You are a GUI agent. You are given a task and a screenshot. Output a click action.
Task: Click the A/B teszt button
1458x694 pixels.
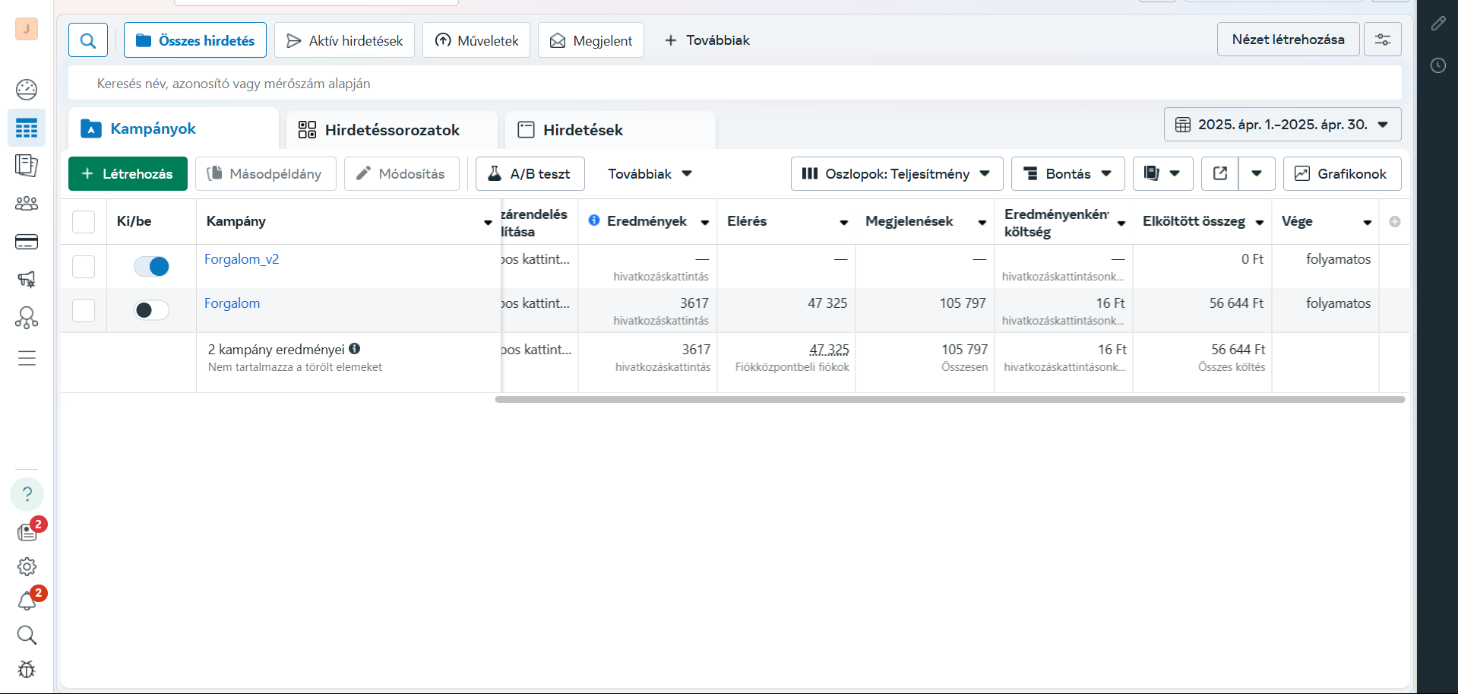tap(530, 173)
